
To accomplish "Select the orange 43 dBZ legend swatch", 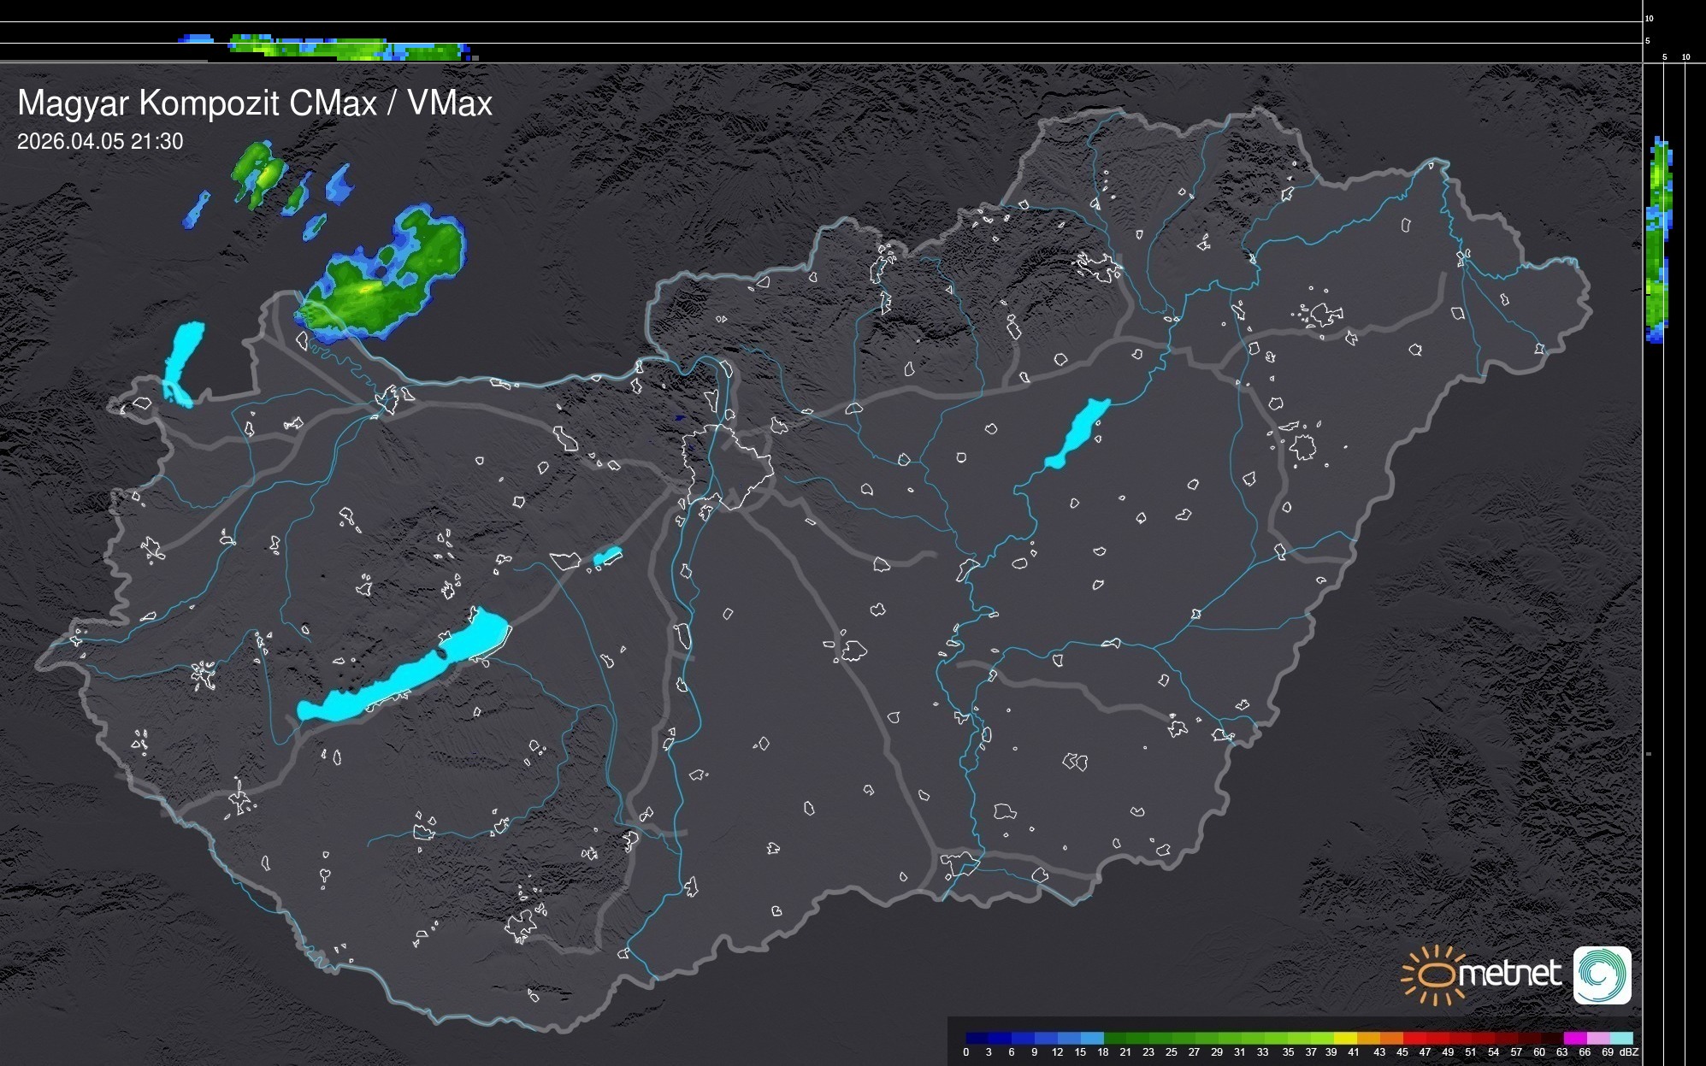I will tap(1391, 1038).
